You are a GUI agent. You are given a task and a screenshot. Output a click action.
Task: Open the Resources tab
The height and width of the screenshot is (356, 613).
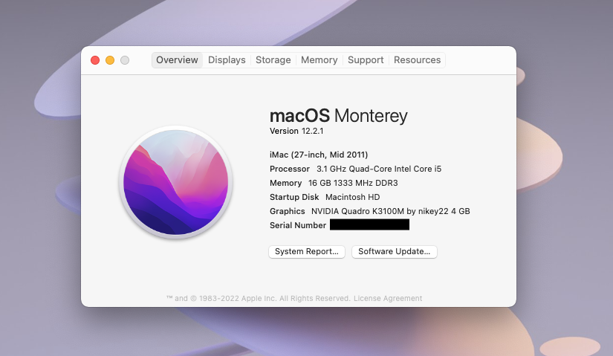417,60
